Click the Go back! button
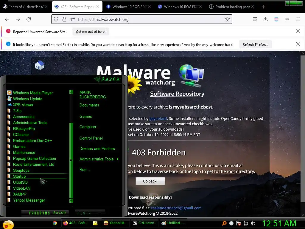Viewport: 305px width, 229px height. tap(150, 181)
